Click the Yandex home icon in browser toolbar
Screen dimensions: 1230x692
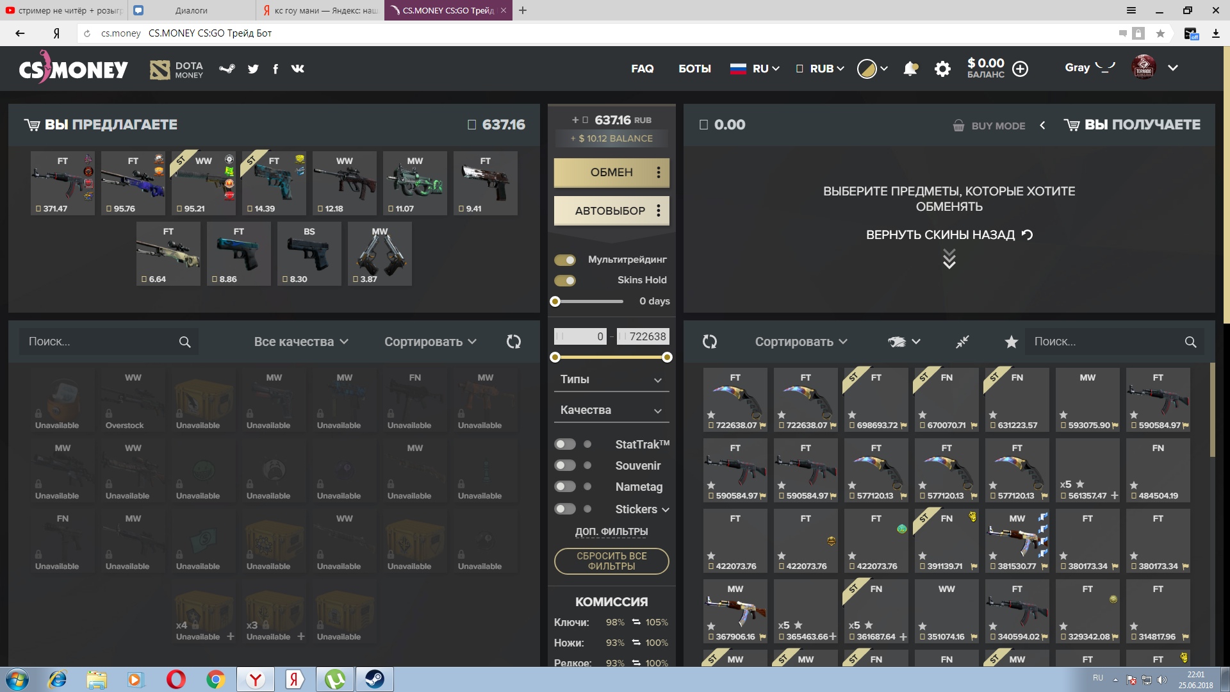click(x=56, y=33)
